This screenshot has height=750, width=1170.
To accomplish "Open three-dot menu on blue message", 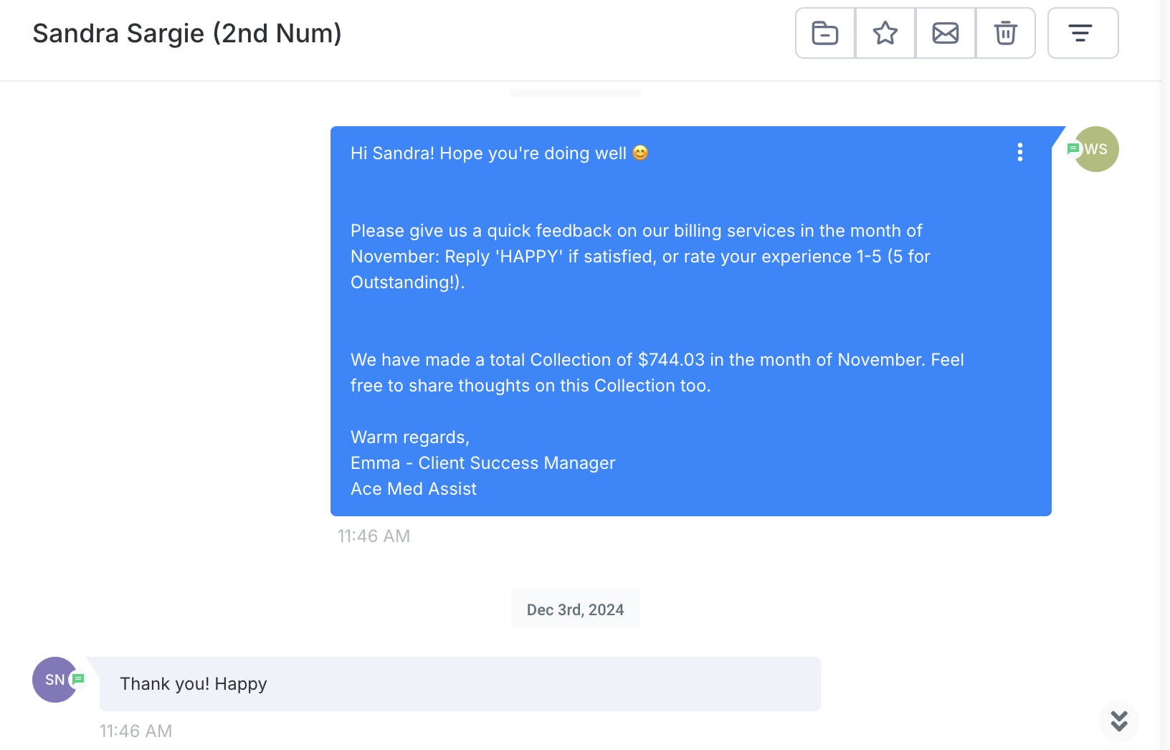I will (x=1019, y=152).
